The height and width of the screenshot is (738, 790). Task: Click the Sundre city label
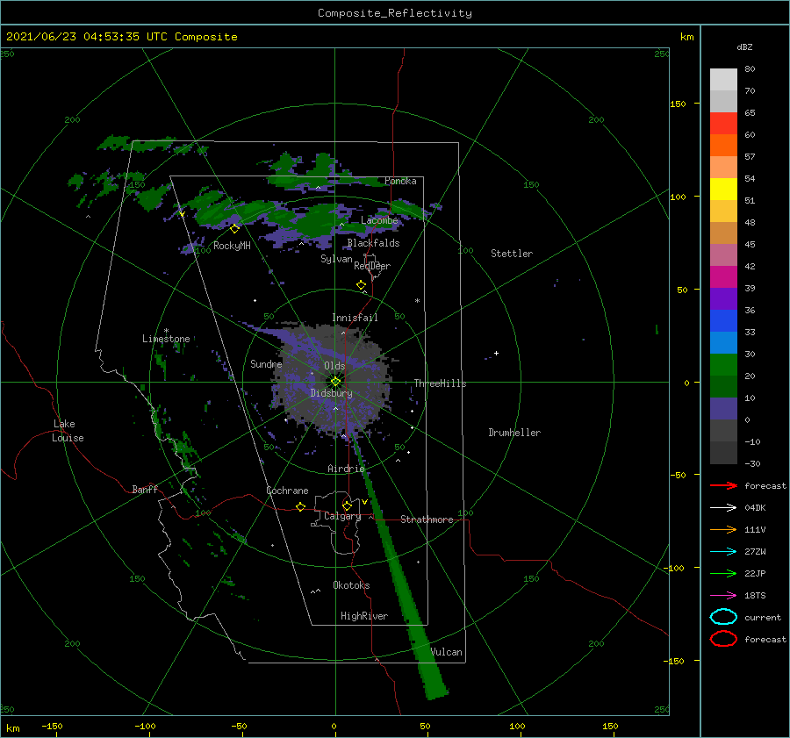[266, 363]
